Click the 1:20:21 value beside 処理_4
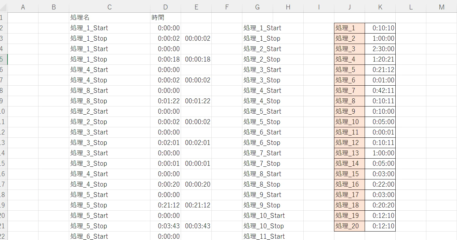Viewport: 457px width, 240px height. pyautogui.click(x=380, y=59)
